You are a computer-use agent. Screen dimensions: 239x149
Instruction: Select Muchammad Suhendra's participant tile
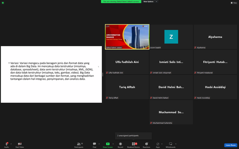tap(171, 112)
